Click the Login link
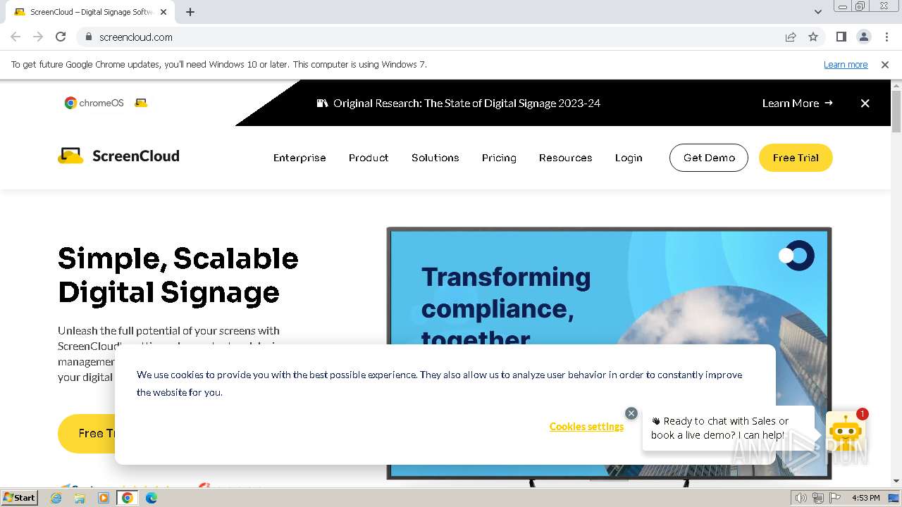The height and width of the screenshot is (507, 902). click(x=629, y=158)
